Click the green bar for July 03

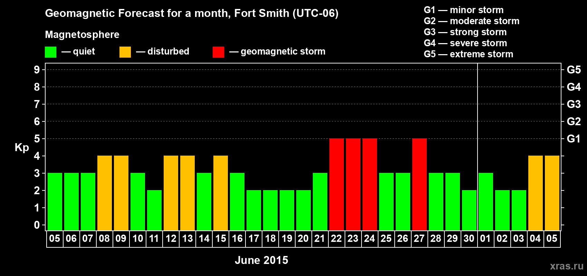pos(519,210)
